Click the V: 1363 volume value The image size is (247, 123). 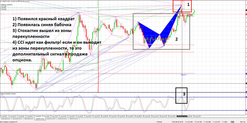click(224, 122)
